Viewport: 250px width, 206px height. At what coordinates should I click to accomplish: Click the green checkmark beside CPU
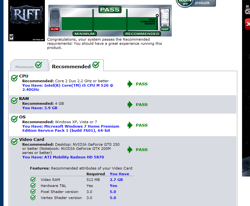14,78
